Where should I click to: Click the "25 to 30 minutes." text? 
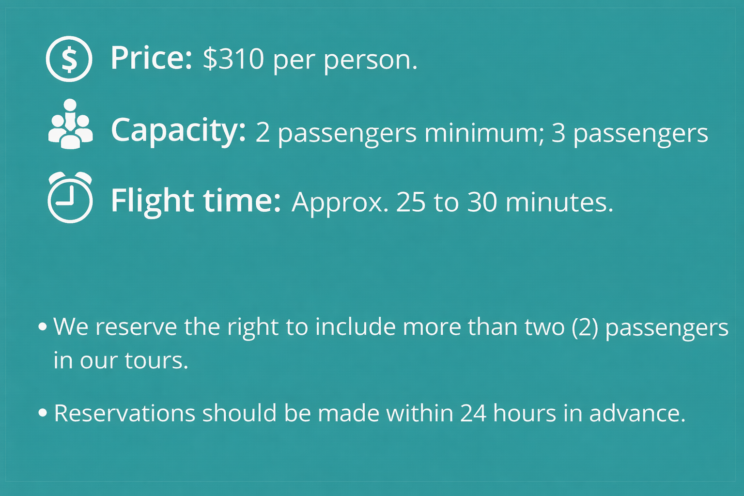point(505,202)
